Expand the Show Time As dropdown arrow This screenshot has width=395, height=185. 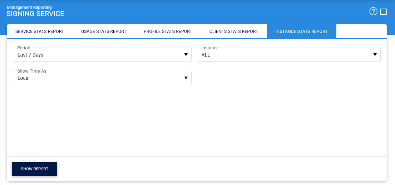(x=186, y=78)
